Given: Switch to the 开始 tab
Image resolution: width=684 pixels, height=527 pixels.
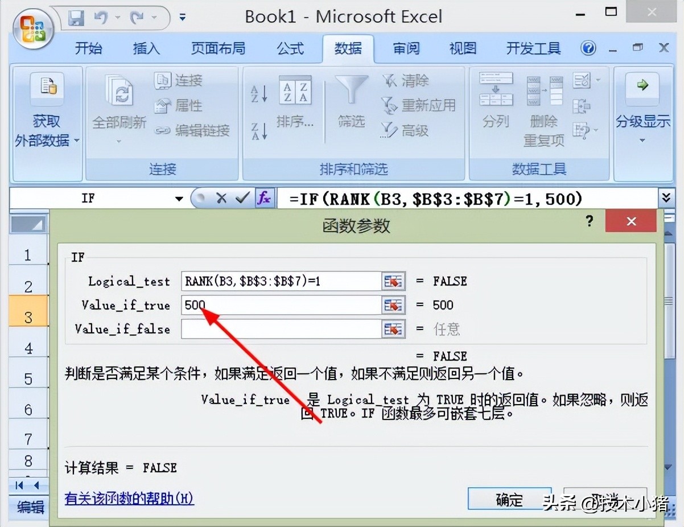Looking at the screenshot, I should point(88,49).
